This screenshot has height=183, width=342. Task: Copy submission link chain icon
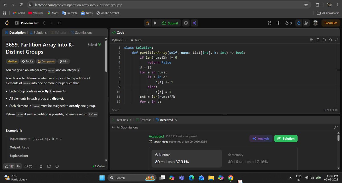(x=335, y=127)
